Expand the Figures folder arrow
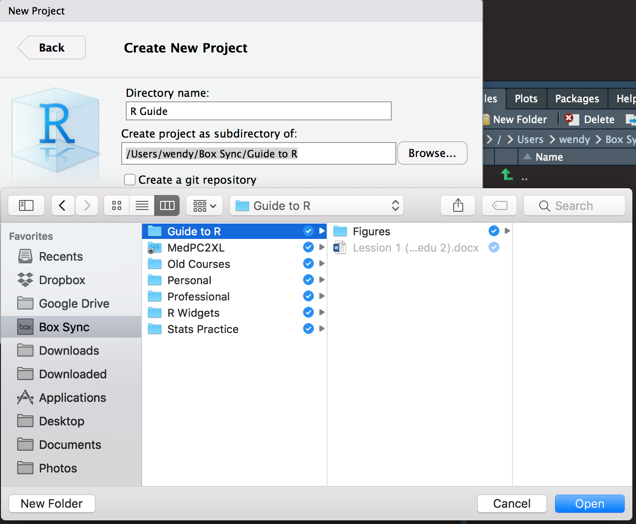Image resolution: width=636 pixels, height=524 pixels. pos(507,231)
